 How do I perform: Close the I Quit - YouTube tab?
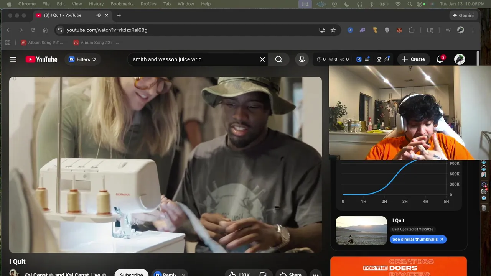107,15
